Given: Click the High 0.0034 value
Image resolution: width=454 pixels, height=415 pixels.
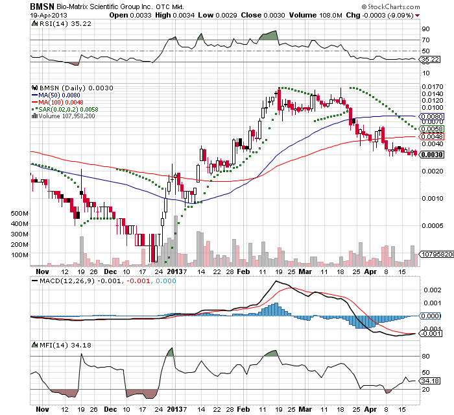Looking at the screenshot, I should (175, 15).
